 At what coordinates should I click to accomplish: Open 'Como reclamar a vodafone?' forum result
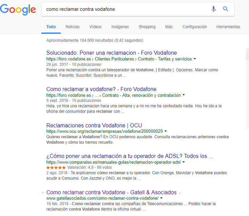(x=101, y=89)
